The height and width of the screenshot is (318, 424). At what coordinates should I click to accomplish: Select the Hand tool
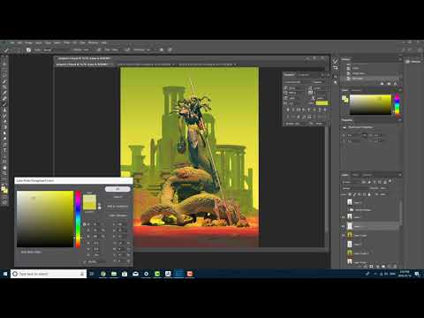(4, 168)
